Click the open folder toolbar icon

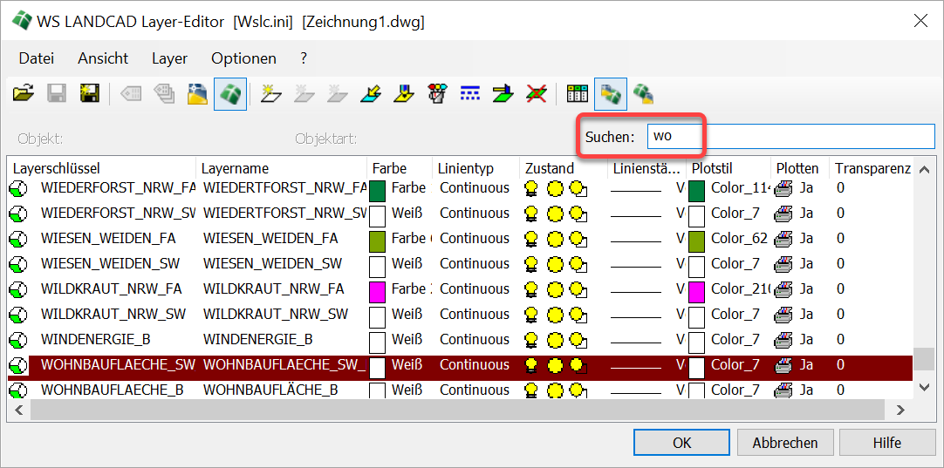pos(24,93)
